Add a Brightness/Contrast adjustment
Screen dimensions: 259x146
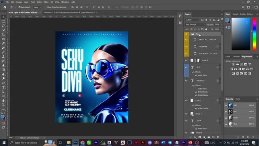point(233,64)
